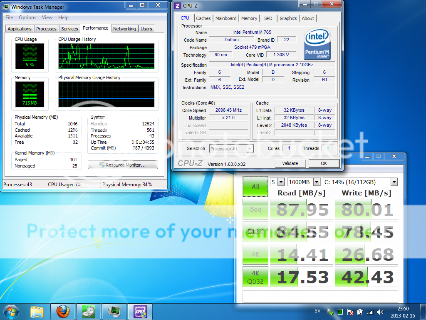Open the Options menu in Task Manager

pos(27,17)
